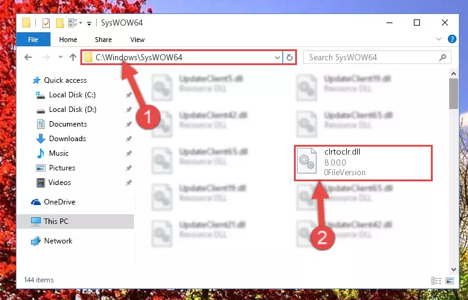Go back with the Back arrow
This screenshot has height=300, width=468.
[x=28, y=57]
